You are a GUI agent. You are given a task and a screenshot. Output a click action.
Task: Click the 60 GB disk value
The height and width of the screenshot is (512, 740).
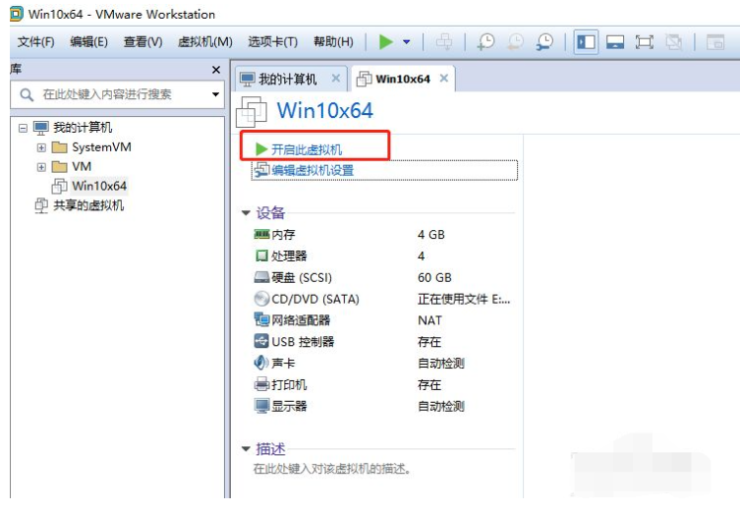[434, 277]
